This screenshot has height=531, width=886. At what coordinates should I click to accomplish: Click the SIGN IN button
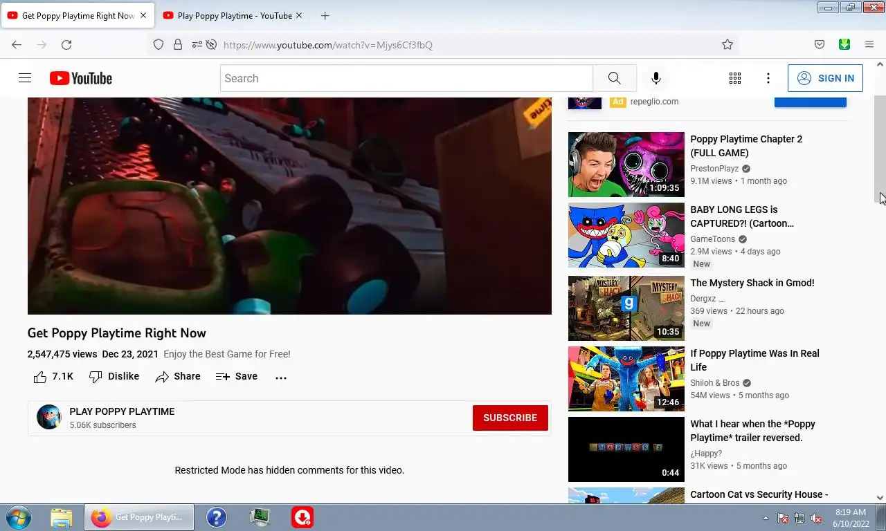825,78
